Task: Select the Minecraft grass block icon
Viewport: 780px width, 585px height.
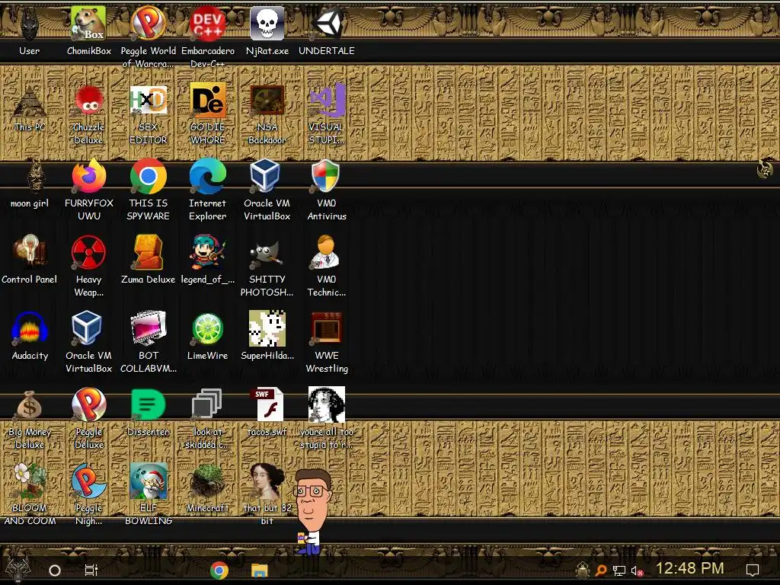Action: (207, 481)
